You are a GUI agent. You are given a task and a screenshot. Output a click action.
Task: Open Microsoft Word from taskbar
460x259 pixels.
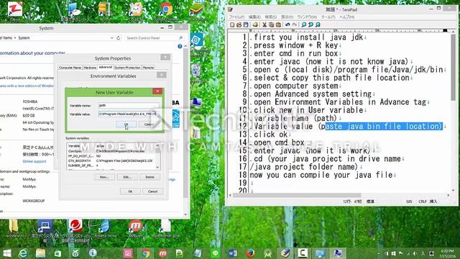click(233, 253)
